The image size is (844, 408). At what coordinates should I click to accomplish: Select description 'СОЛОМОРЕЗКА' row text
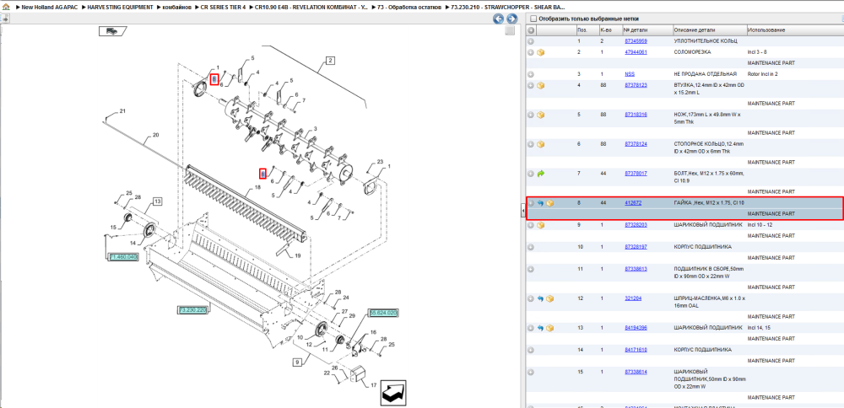692,52
